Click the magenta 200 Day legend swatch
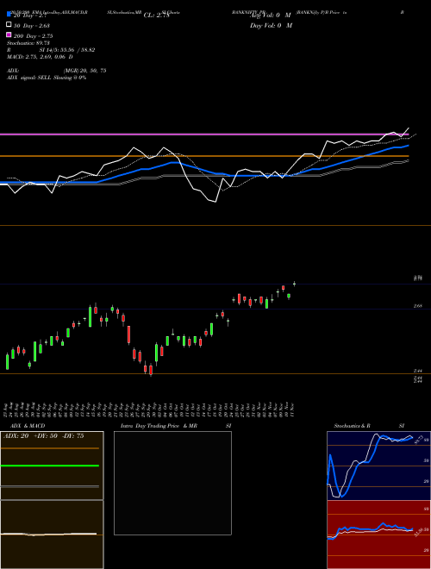 coord(9,34)
